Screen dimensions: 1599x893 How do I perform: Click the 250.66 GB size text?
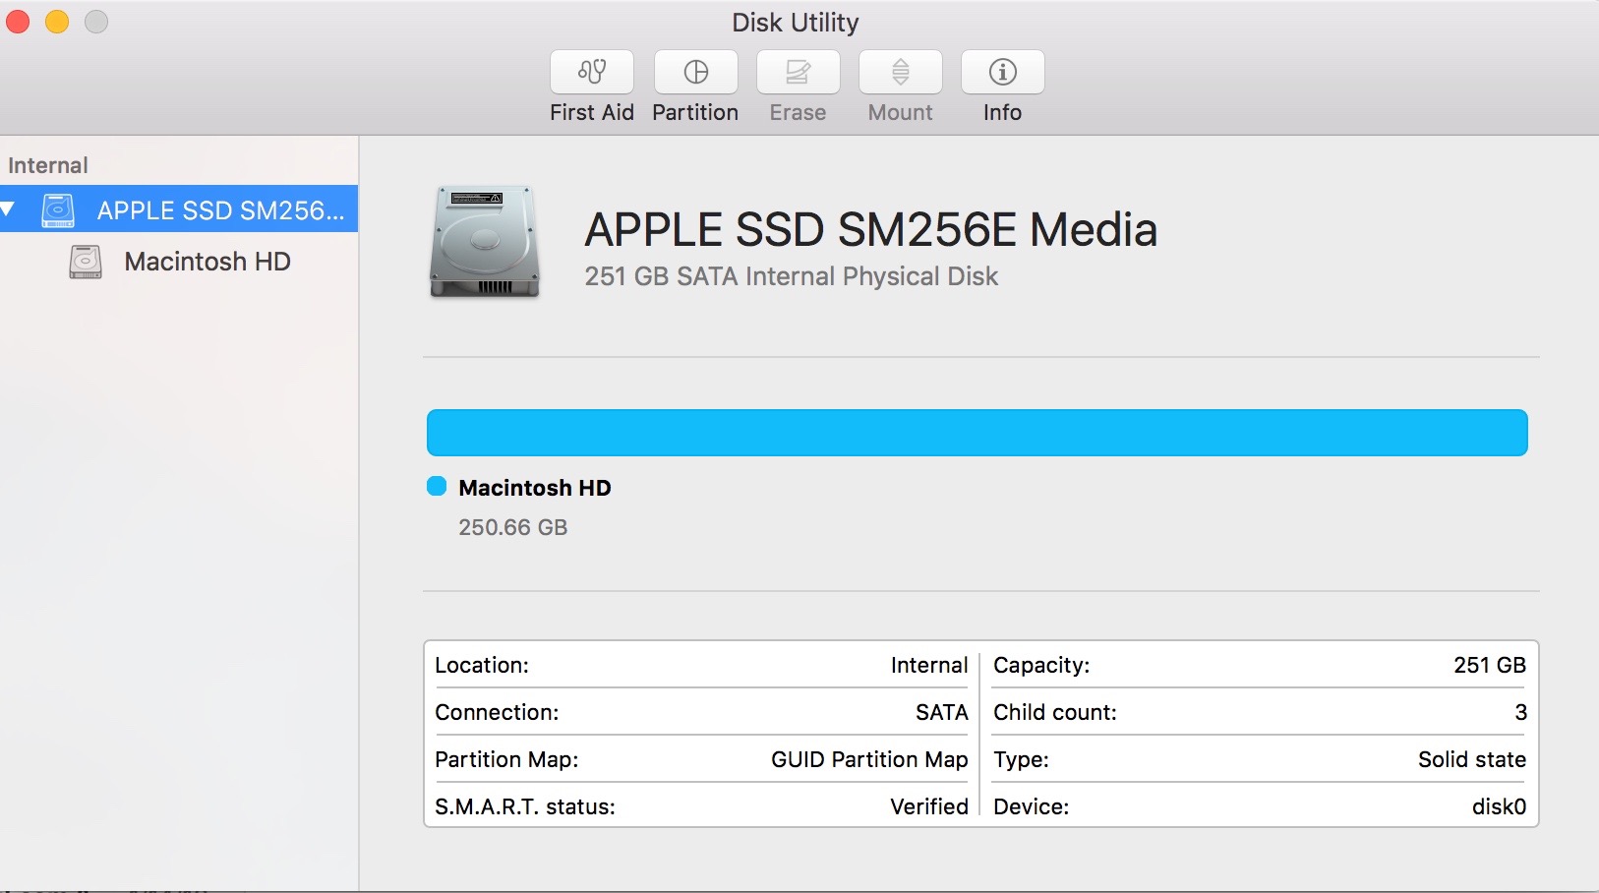tap(513, 527)
